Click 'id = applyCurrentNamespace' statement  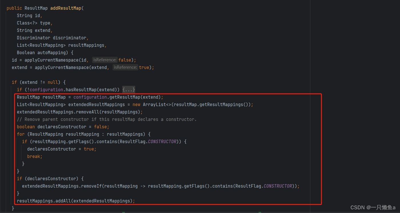(74, 60)
